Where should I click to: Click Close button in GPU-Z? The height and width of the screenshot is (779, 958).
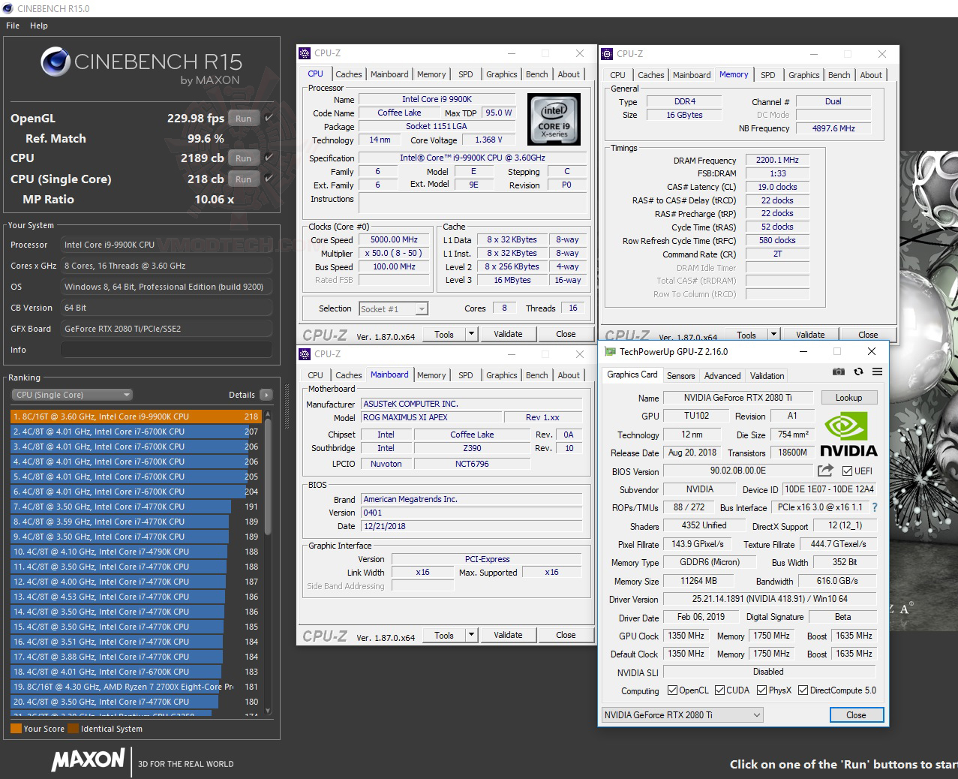coord(856,715)
